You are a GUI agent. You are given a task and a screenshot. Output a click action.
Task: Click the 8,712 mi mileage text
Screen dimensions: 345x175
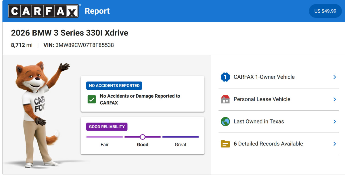pyautogui.click(x=22, y=45)
